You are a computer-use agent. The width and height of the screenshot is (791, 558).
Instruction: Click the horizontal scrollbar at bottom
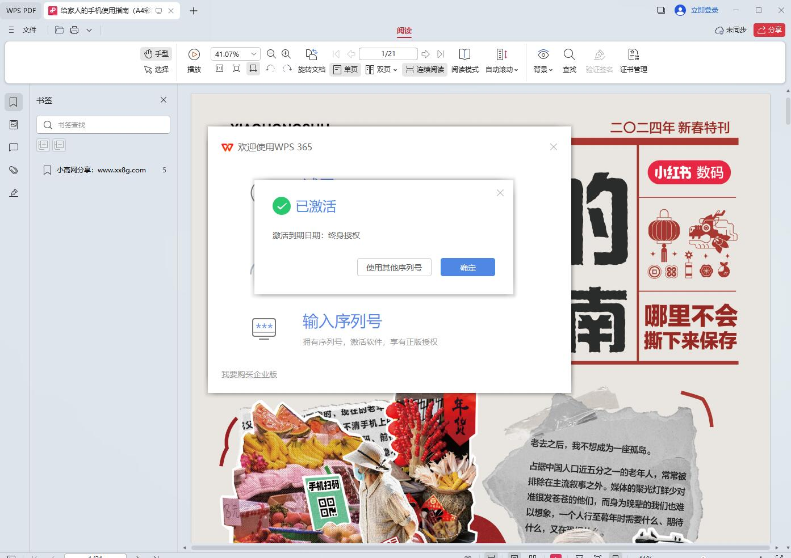(x=480, y=548)
